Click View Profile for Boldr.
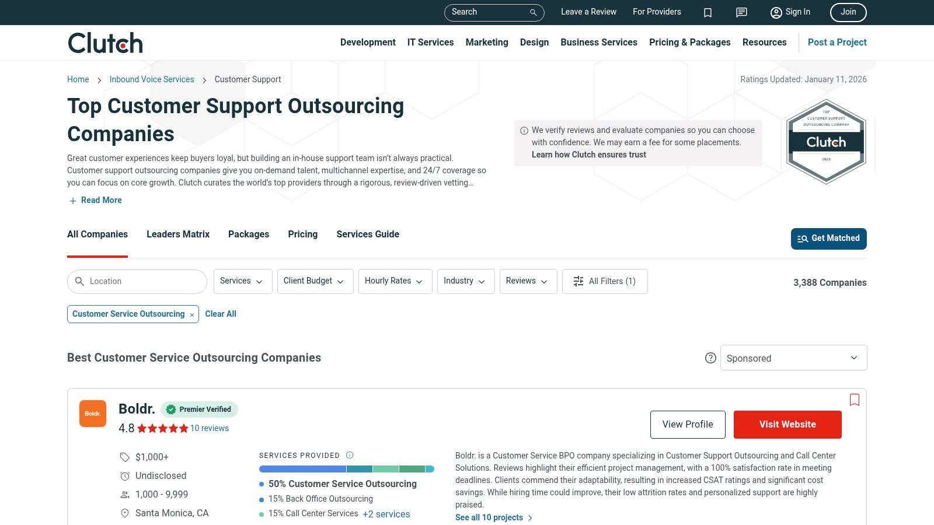Image resolution: width=934 pixels, height=525 pixels. (x=688, y=425)
